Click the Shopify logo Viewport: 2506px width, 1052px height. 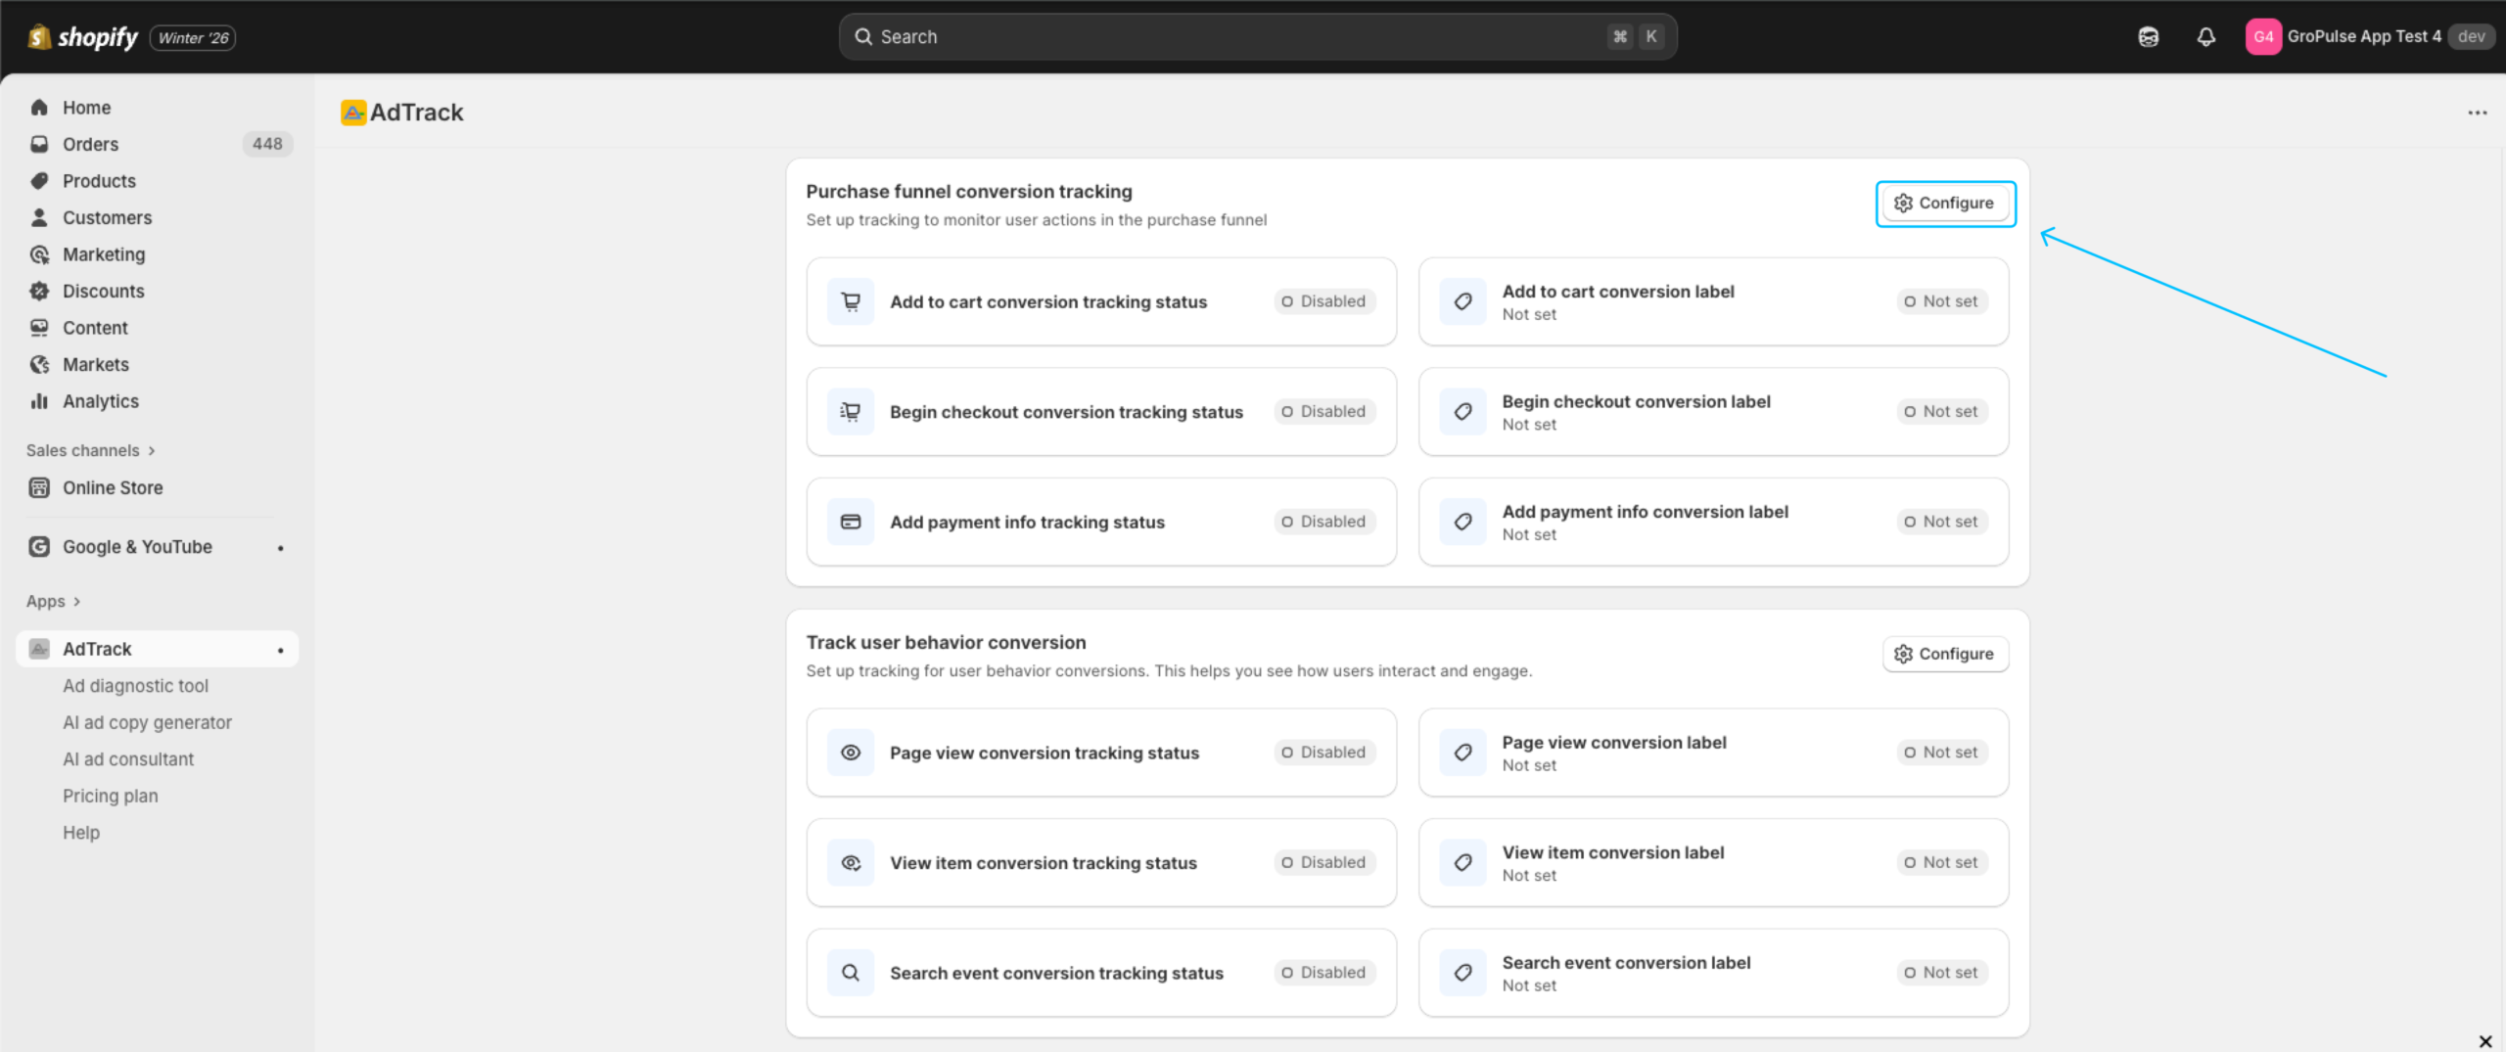pos(83,37)
